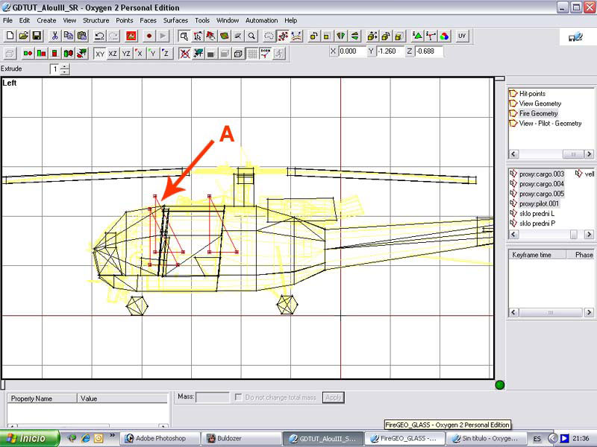Select Fire Geometry in LOD list
597x447 pixels.
click(538, 113)
